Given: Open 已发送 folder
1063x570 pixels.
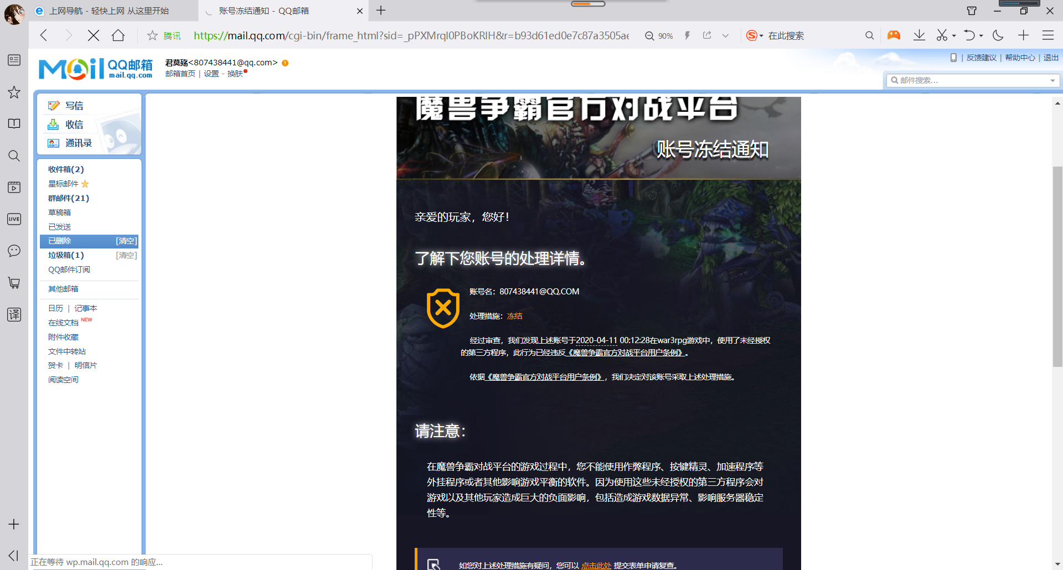Looking at the screenshot, I should [59, 227].
